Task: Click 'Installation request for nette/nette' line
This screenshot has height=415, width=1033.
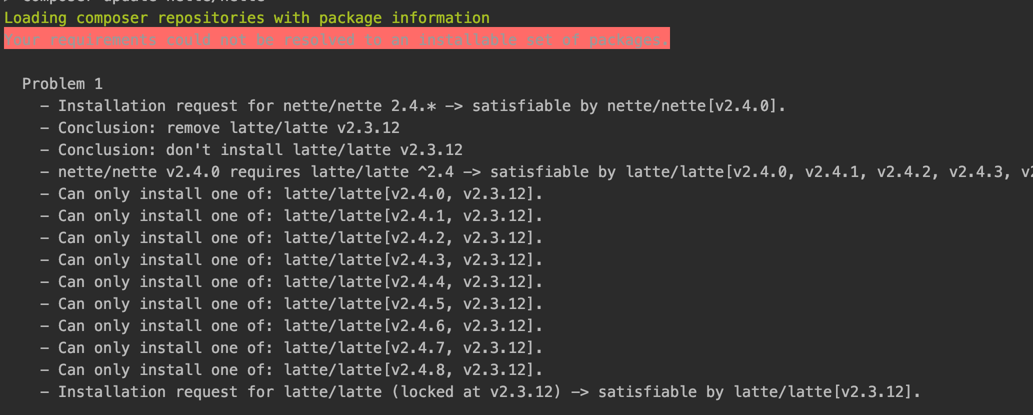Action: click(413, 106)
